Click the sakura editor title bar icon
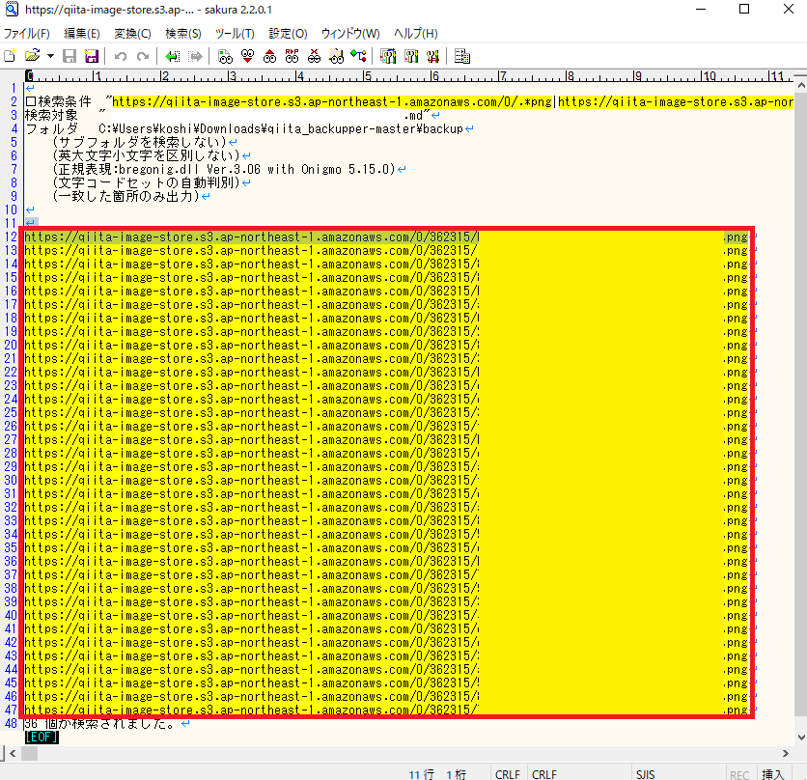 tap(12, 9)
